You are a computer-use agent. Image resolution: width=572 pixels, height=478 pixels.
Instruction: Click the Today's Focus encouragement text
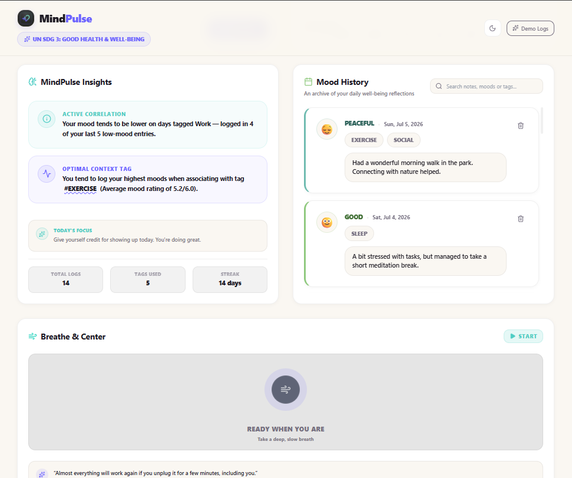[127, 240]
